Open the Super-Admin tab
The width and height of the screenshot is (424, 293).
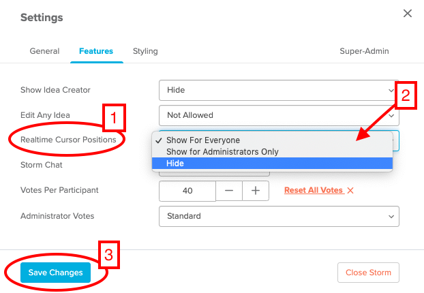tap(364, 51)
